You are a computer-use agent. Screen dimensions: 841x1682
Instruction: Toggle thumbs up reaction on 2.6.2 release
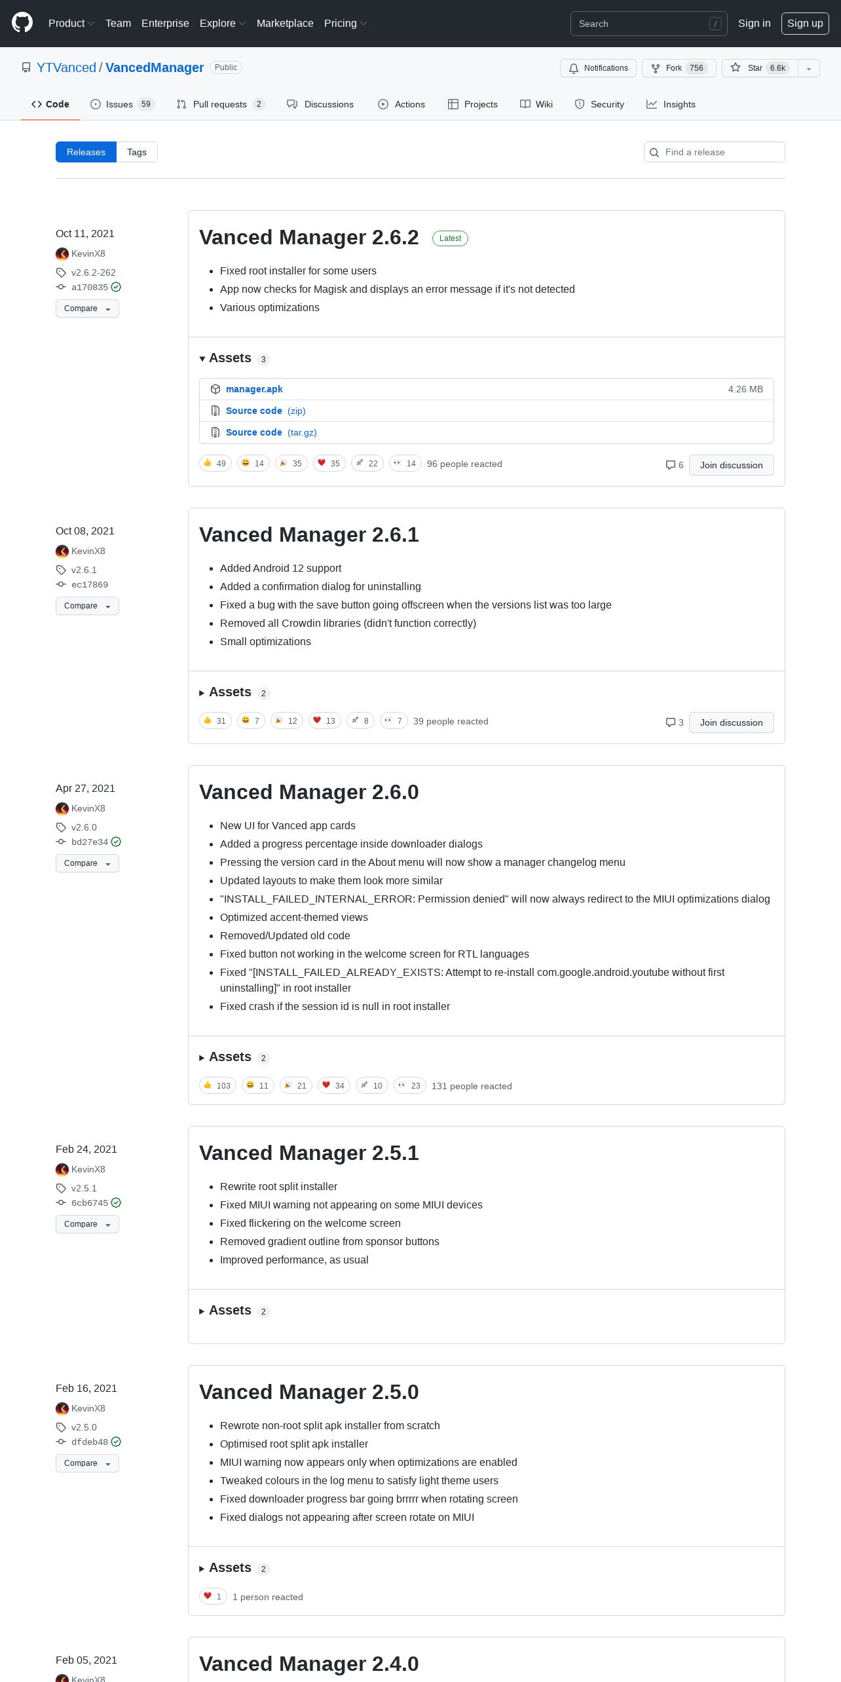[215, 463]
